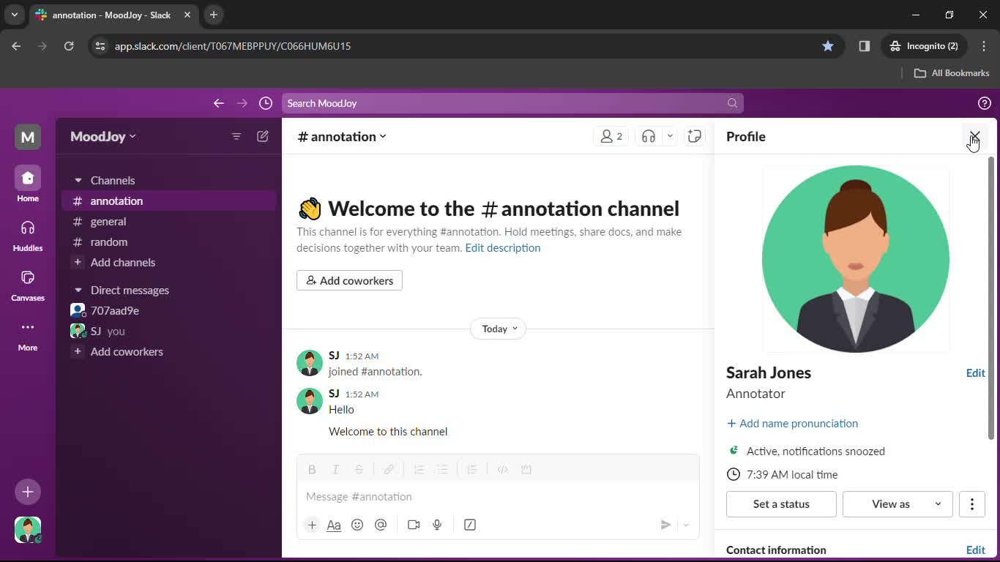Toggle strikethrough formatting in the composer
1000x562 pixels.
point(359,470)
